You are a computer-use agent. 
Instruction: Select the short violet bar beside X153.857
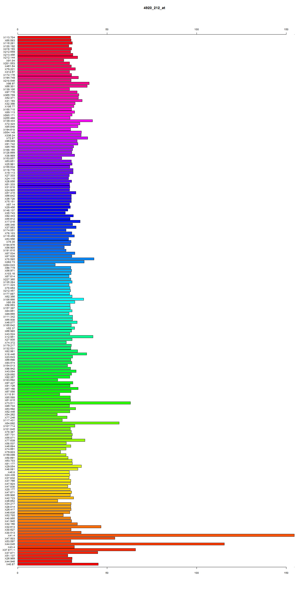coord(40,158)
